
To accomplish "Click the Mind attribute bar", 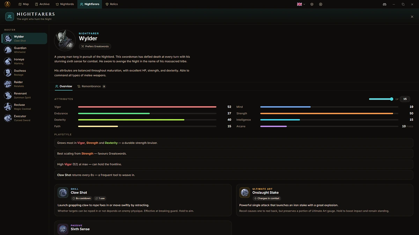I will point(329,107).
